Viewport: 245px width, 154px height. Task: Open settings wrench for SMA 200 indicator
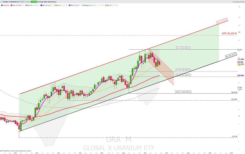click(x=51, y=5)
